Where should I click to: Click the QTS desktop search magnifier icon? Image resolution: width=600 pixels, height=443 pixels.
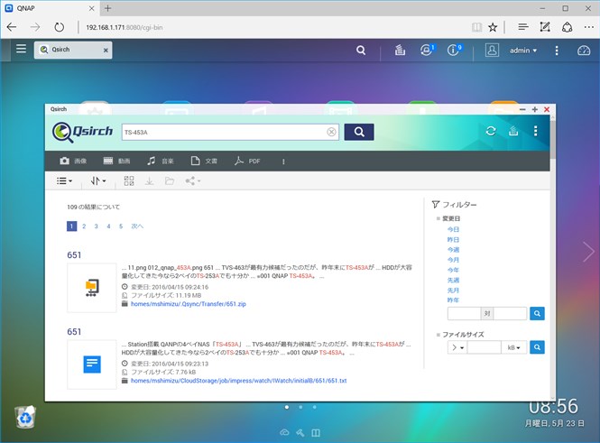361,51
